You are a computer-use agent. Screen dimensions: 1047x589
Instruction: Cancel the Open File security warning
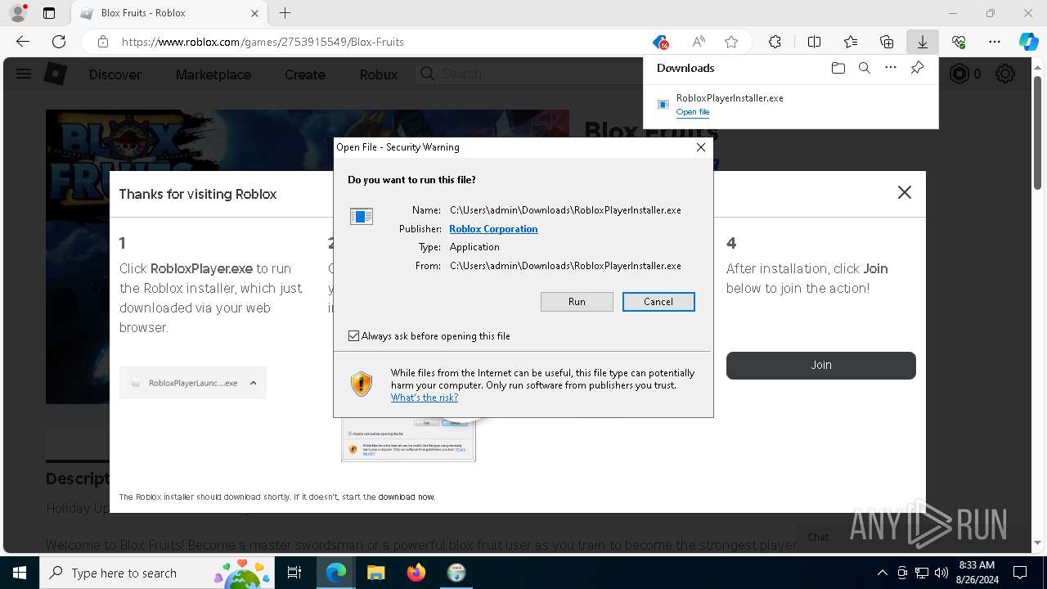tap(658, 302)
